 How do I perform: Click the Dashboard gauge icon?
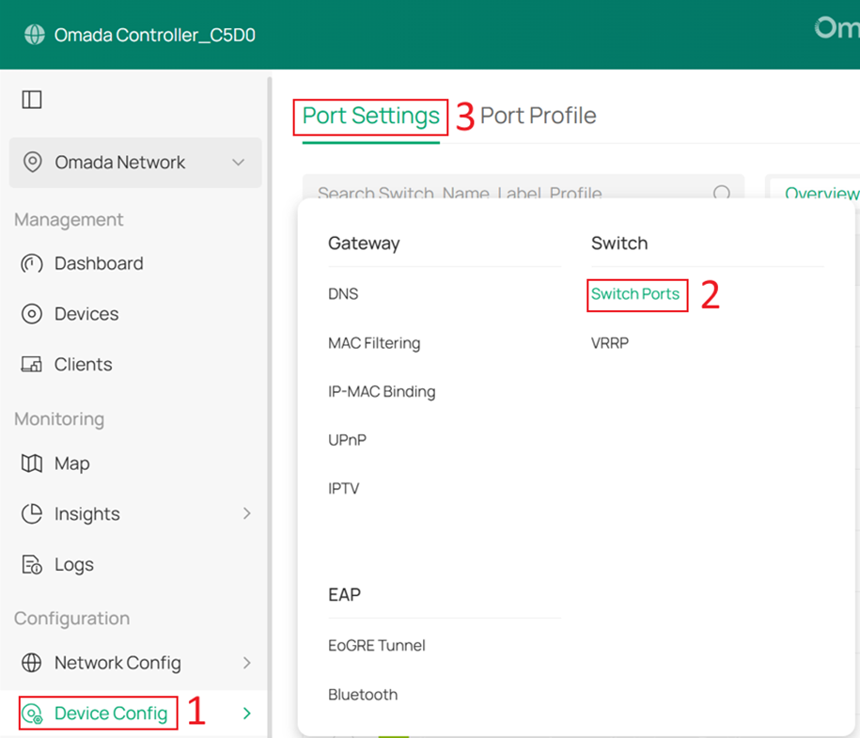pyautogui.click(x=32, y=263)
